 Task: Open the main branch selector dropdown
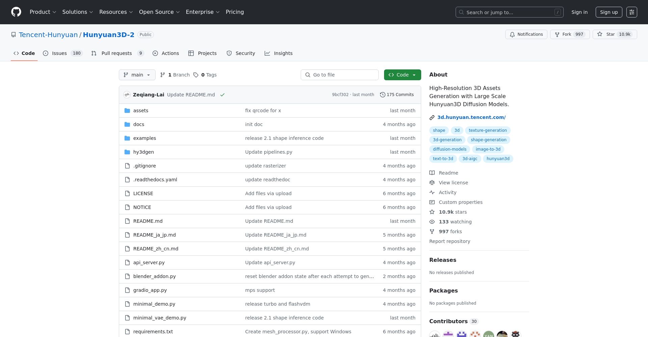point(137,75)
